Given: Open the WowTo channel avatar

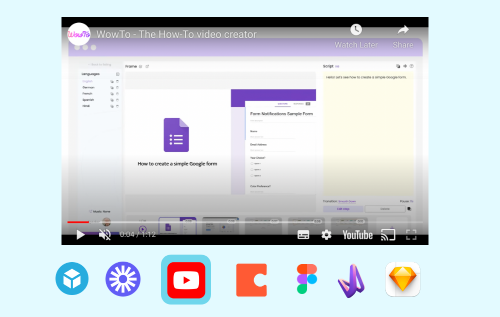Looking at the screenshot, I should click(79, 34).
